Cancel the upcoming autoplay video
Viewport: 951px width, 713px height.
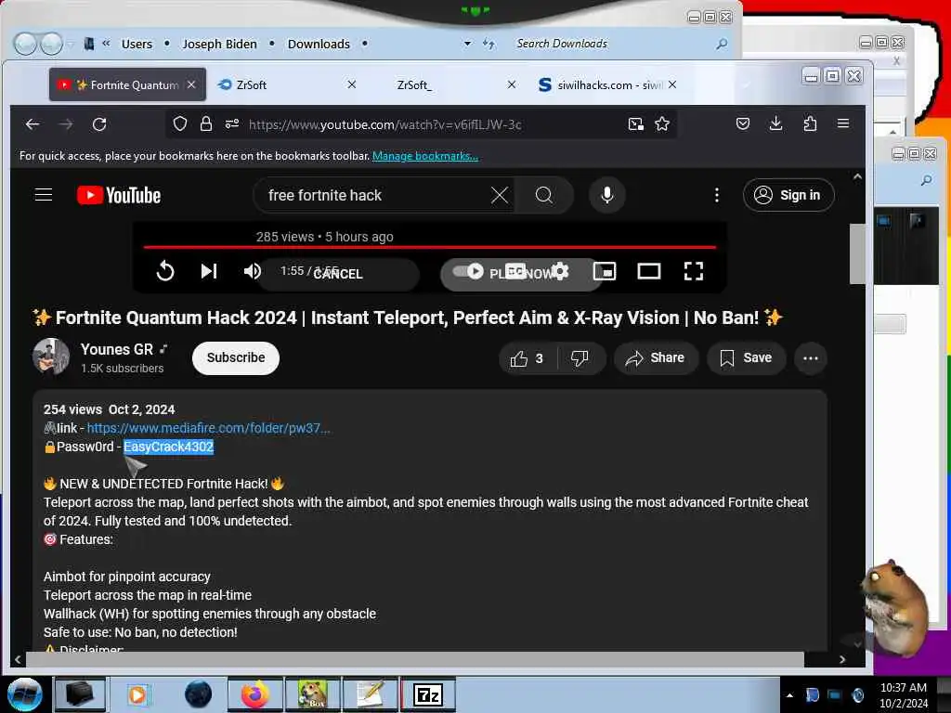[x=338, y=274]
